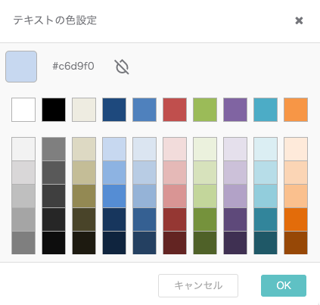The height and width of the screenshot is (305, 320).
Task: Pick the purple swatch in top row
Action: click(x=235, y=110)
